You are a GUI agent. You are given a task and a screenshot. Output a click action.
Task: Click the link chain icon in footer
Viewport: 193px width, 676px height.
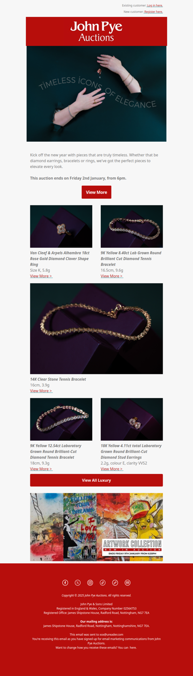(x=115, y=583)
